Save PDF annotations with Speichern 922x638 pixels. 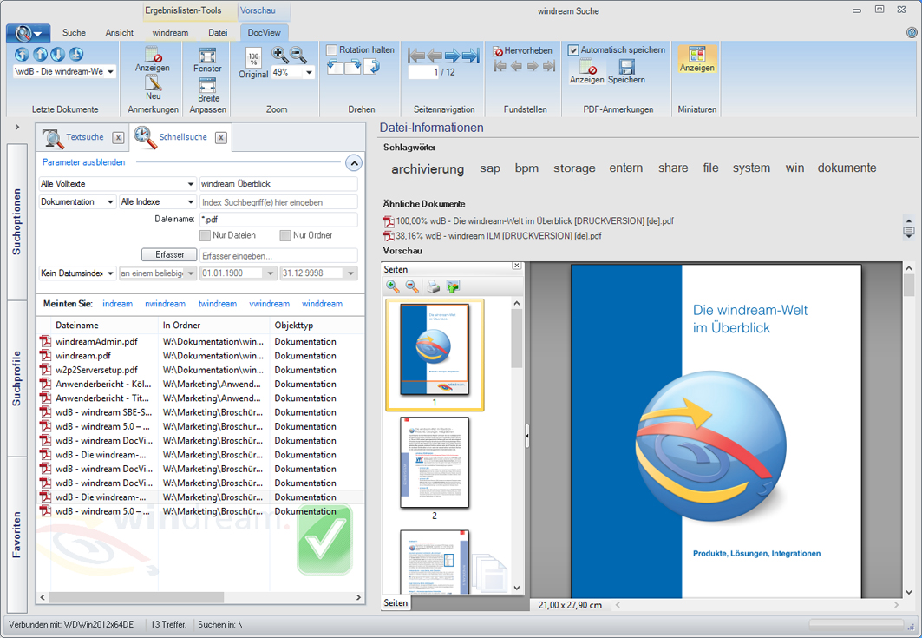point(626,71)
